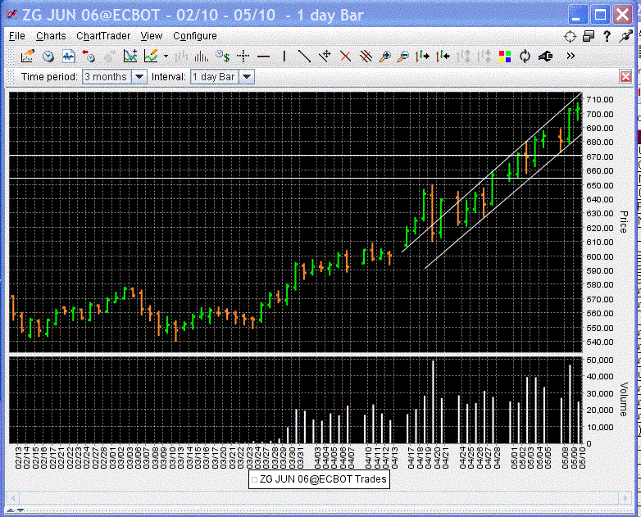Click the refresh chart arrows icon
The image size is (641, 517).
tap(525, 56)
